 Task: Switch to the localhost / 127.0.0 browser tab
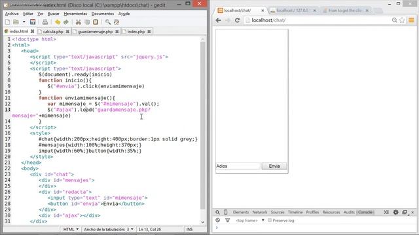293,10
